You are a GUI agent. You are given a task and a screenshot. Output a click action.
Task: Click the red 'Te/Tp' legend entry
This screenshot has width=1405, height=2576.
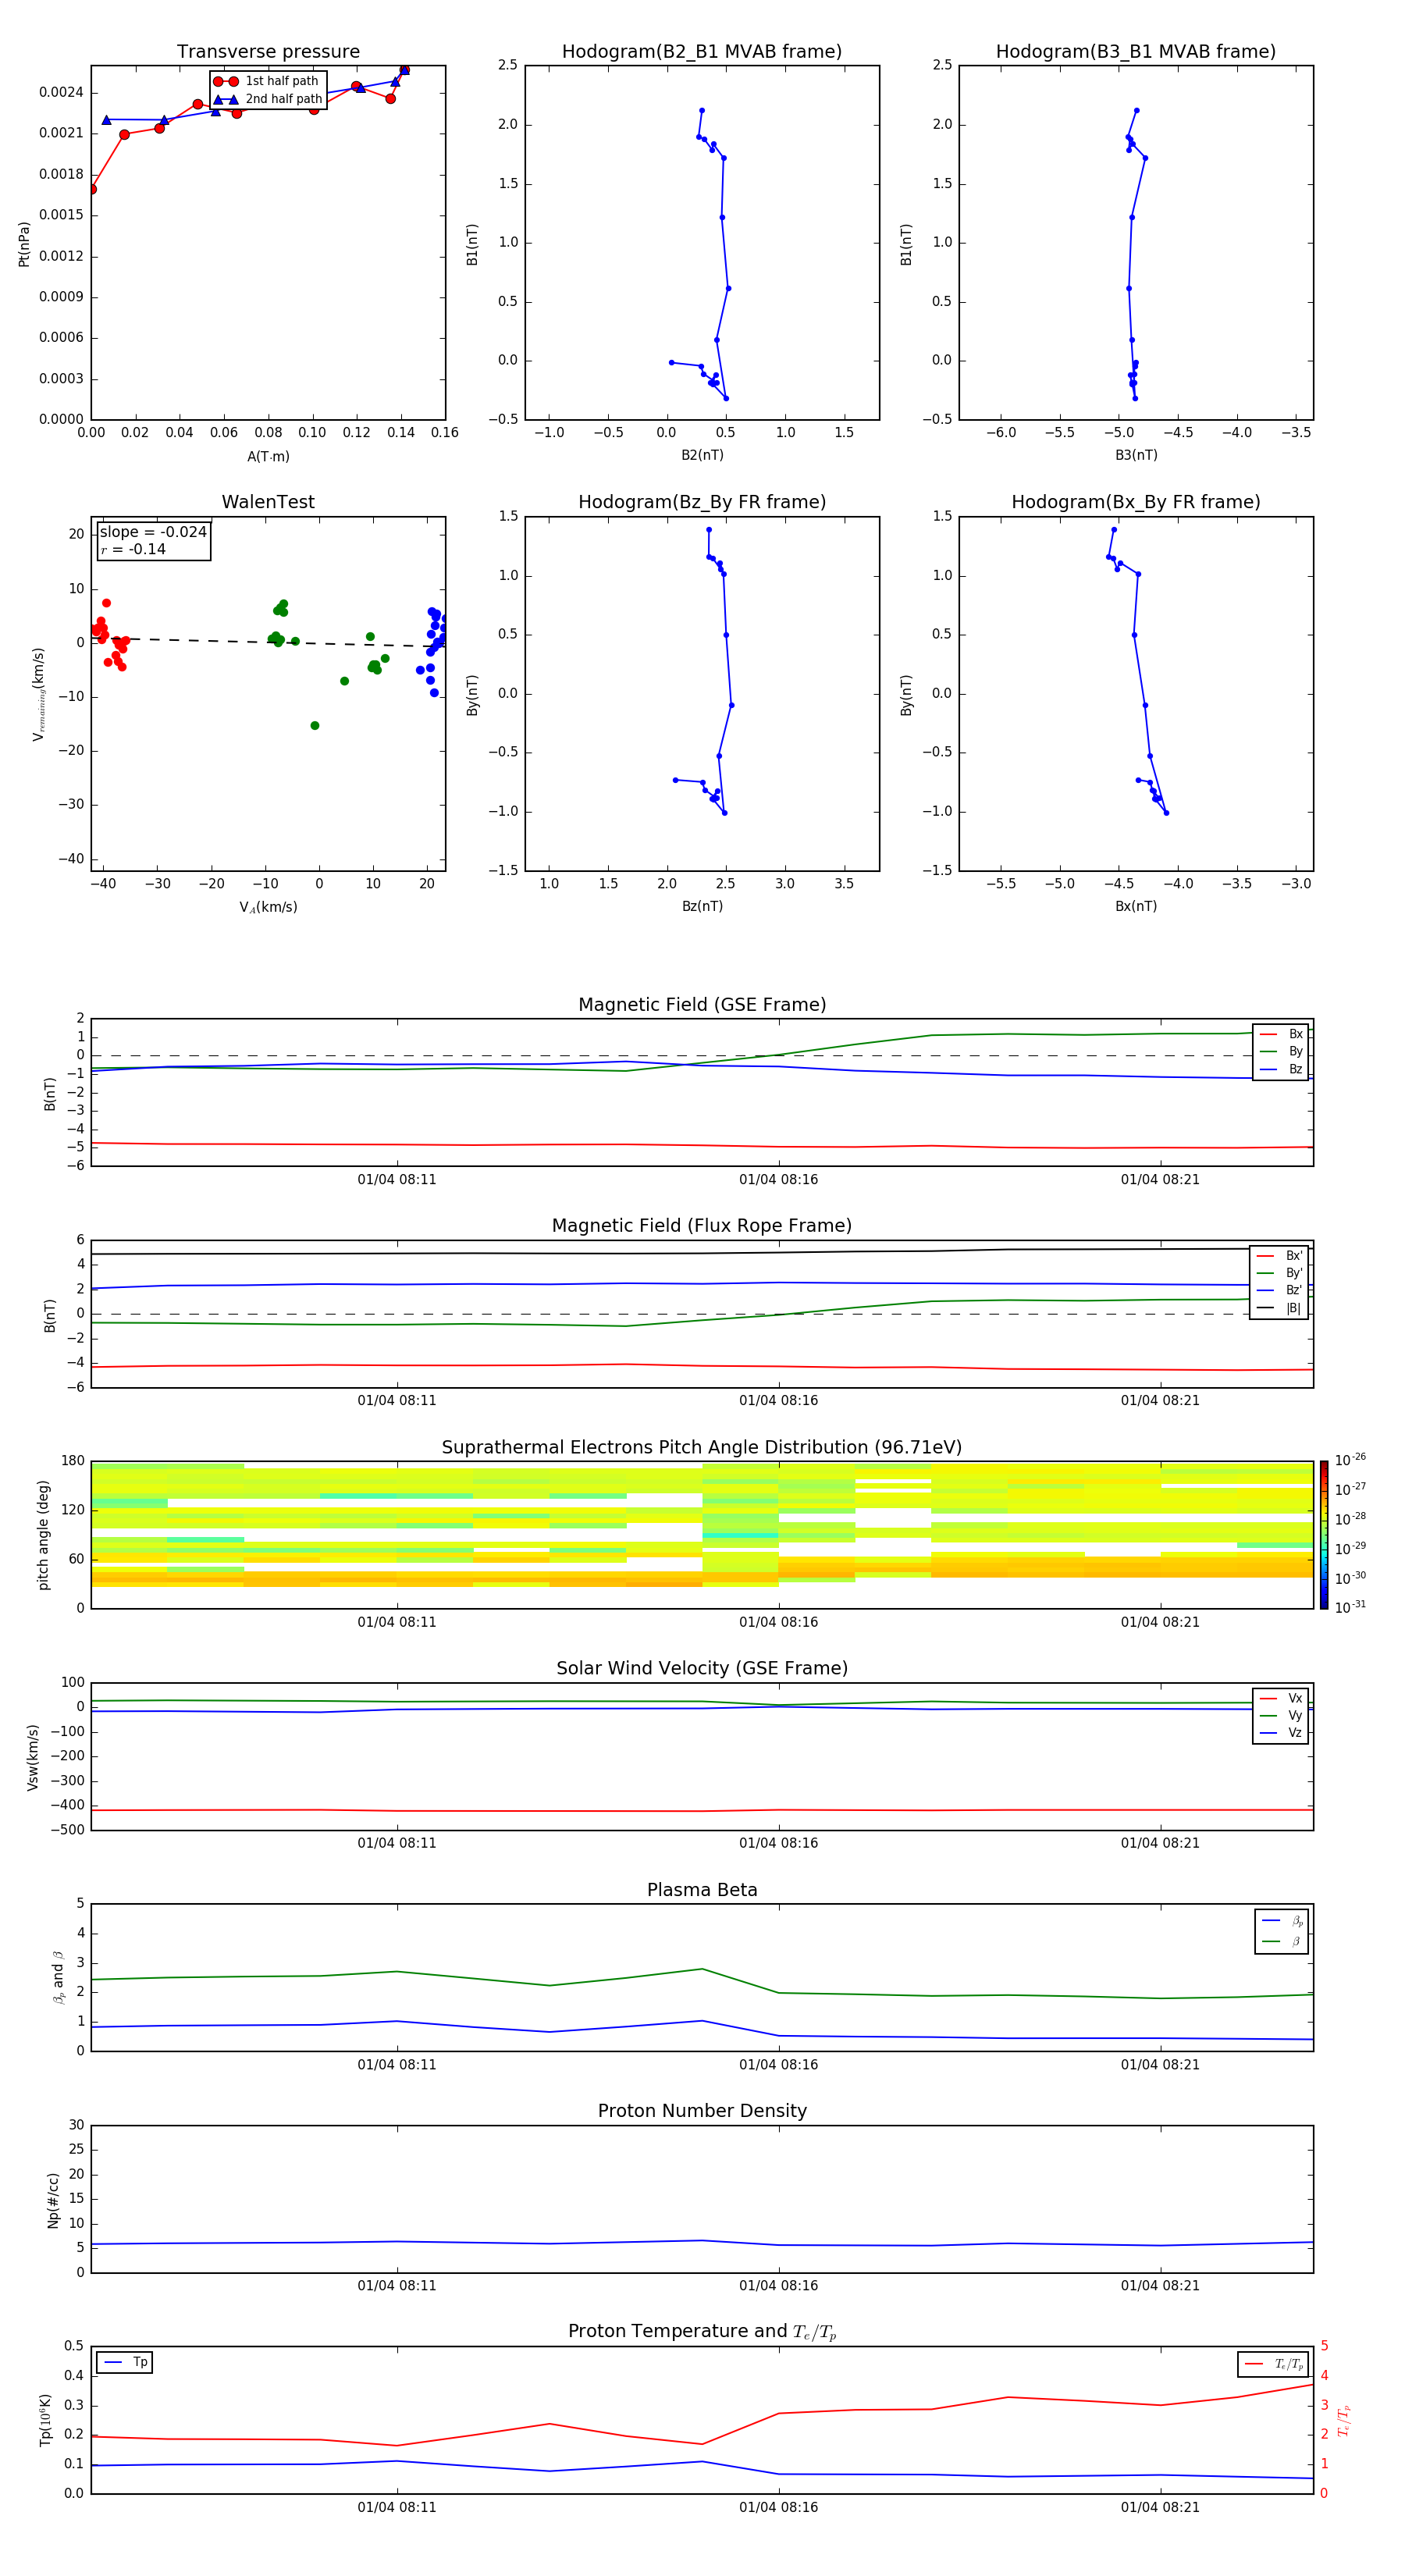pyautogui.click(x=1274, y=2364)
